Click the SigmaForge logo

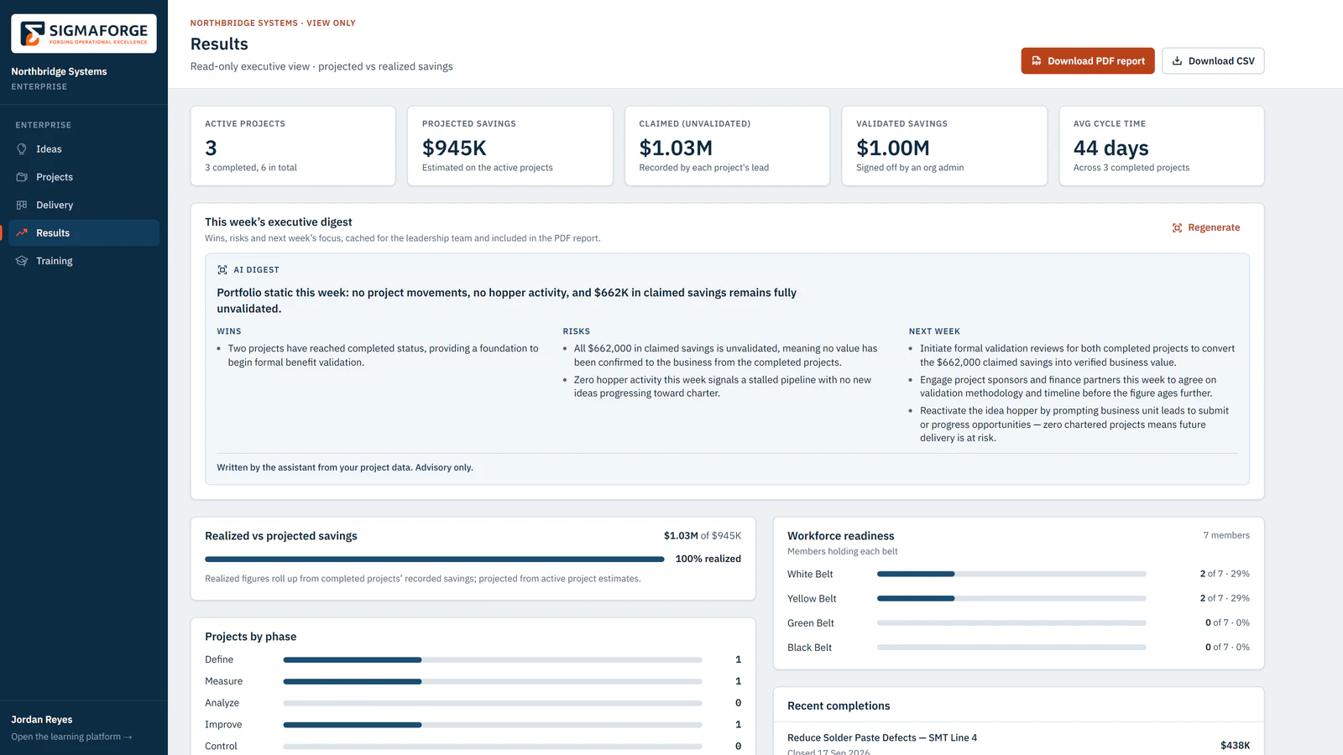pos(84,34)
